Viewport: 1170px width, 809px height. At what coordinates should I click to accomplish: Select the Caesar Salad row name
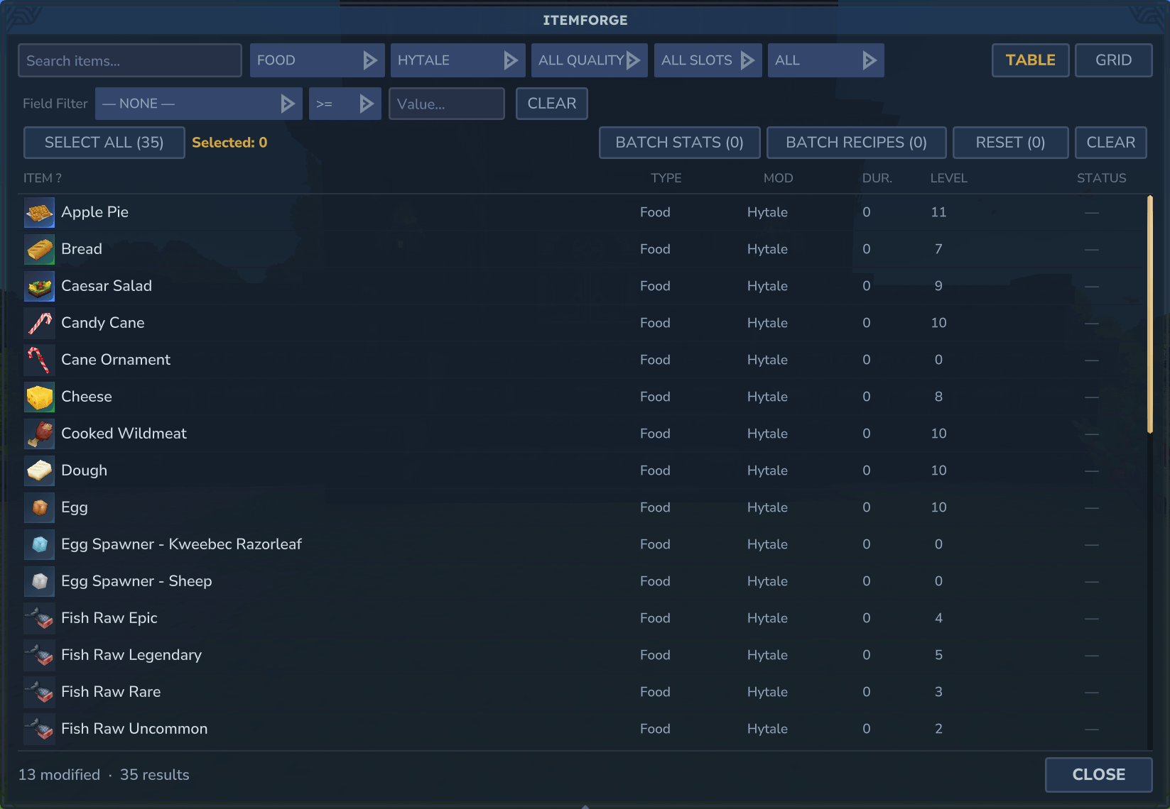107,286
